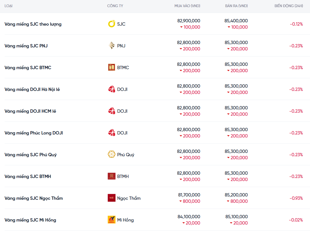Sort by the Mua vào (VND) header

coord(187,6)
